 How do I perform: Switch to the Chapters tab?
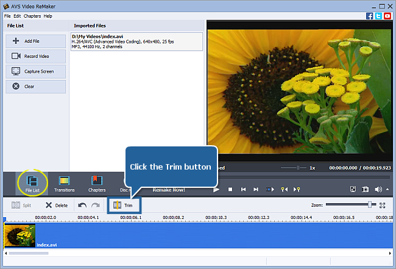pos(97,184)
